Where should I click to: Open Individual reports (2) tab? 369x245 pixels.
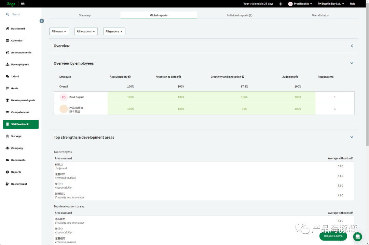240,15
